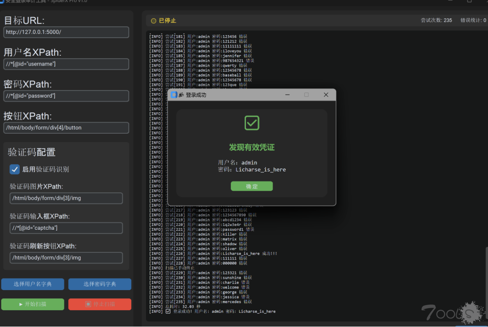The width and height of the screenshot is (488, 327).
Task: Click the play triangle icon on the 开始扫描 button
Action: 21,304
